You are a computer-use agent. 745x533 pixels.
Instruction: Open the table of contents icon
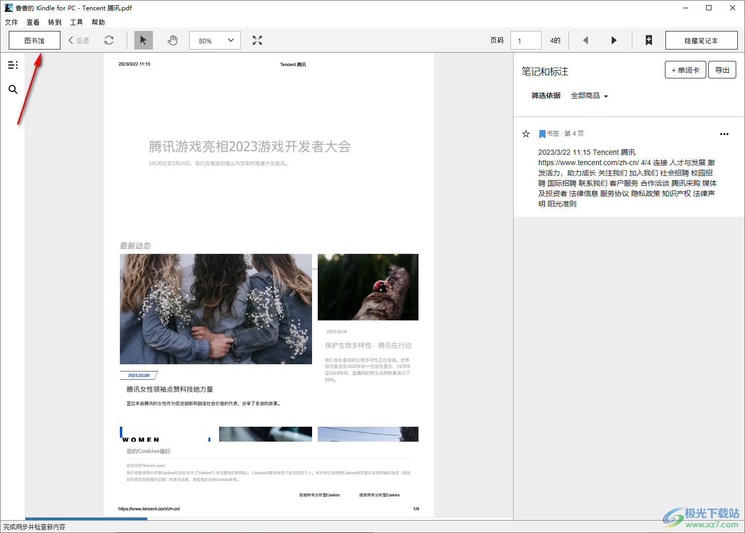point(13,65)
